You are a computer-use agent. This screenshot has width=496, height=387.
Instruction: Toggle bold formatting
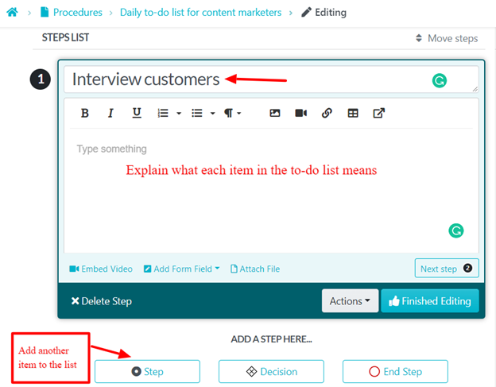[84, 113]
